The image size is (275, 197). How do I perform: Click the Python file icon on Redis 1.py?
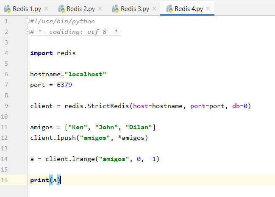pos(8,9)
